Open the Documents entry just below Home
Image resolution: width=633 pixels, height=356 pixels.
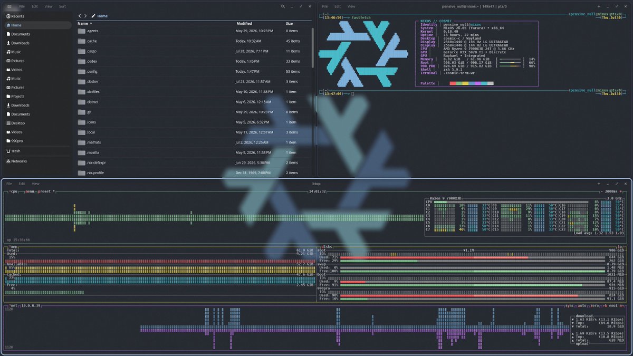coord(37,34)
